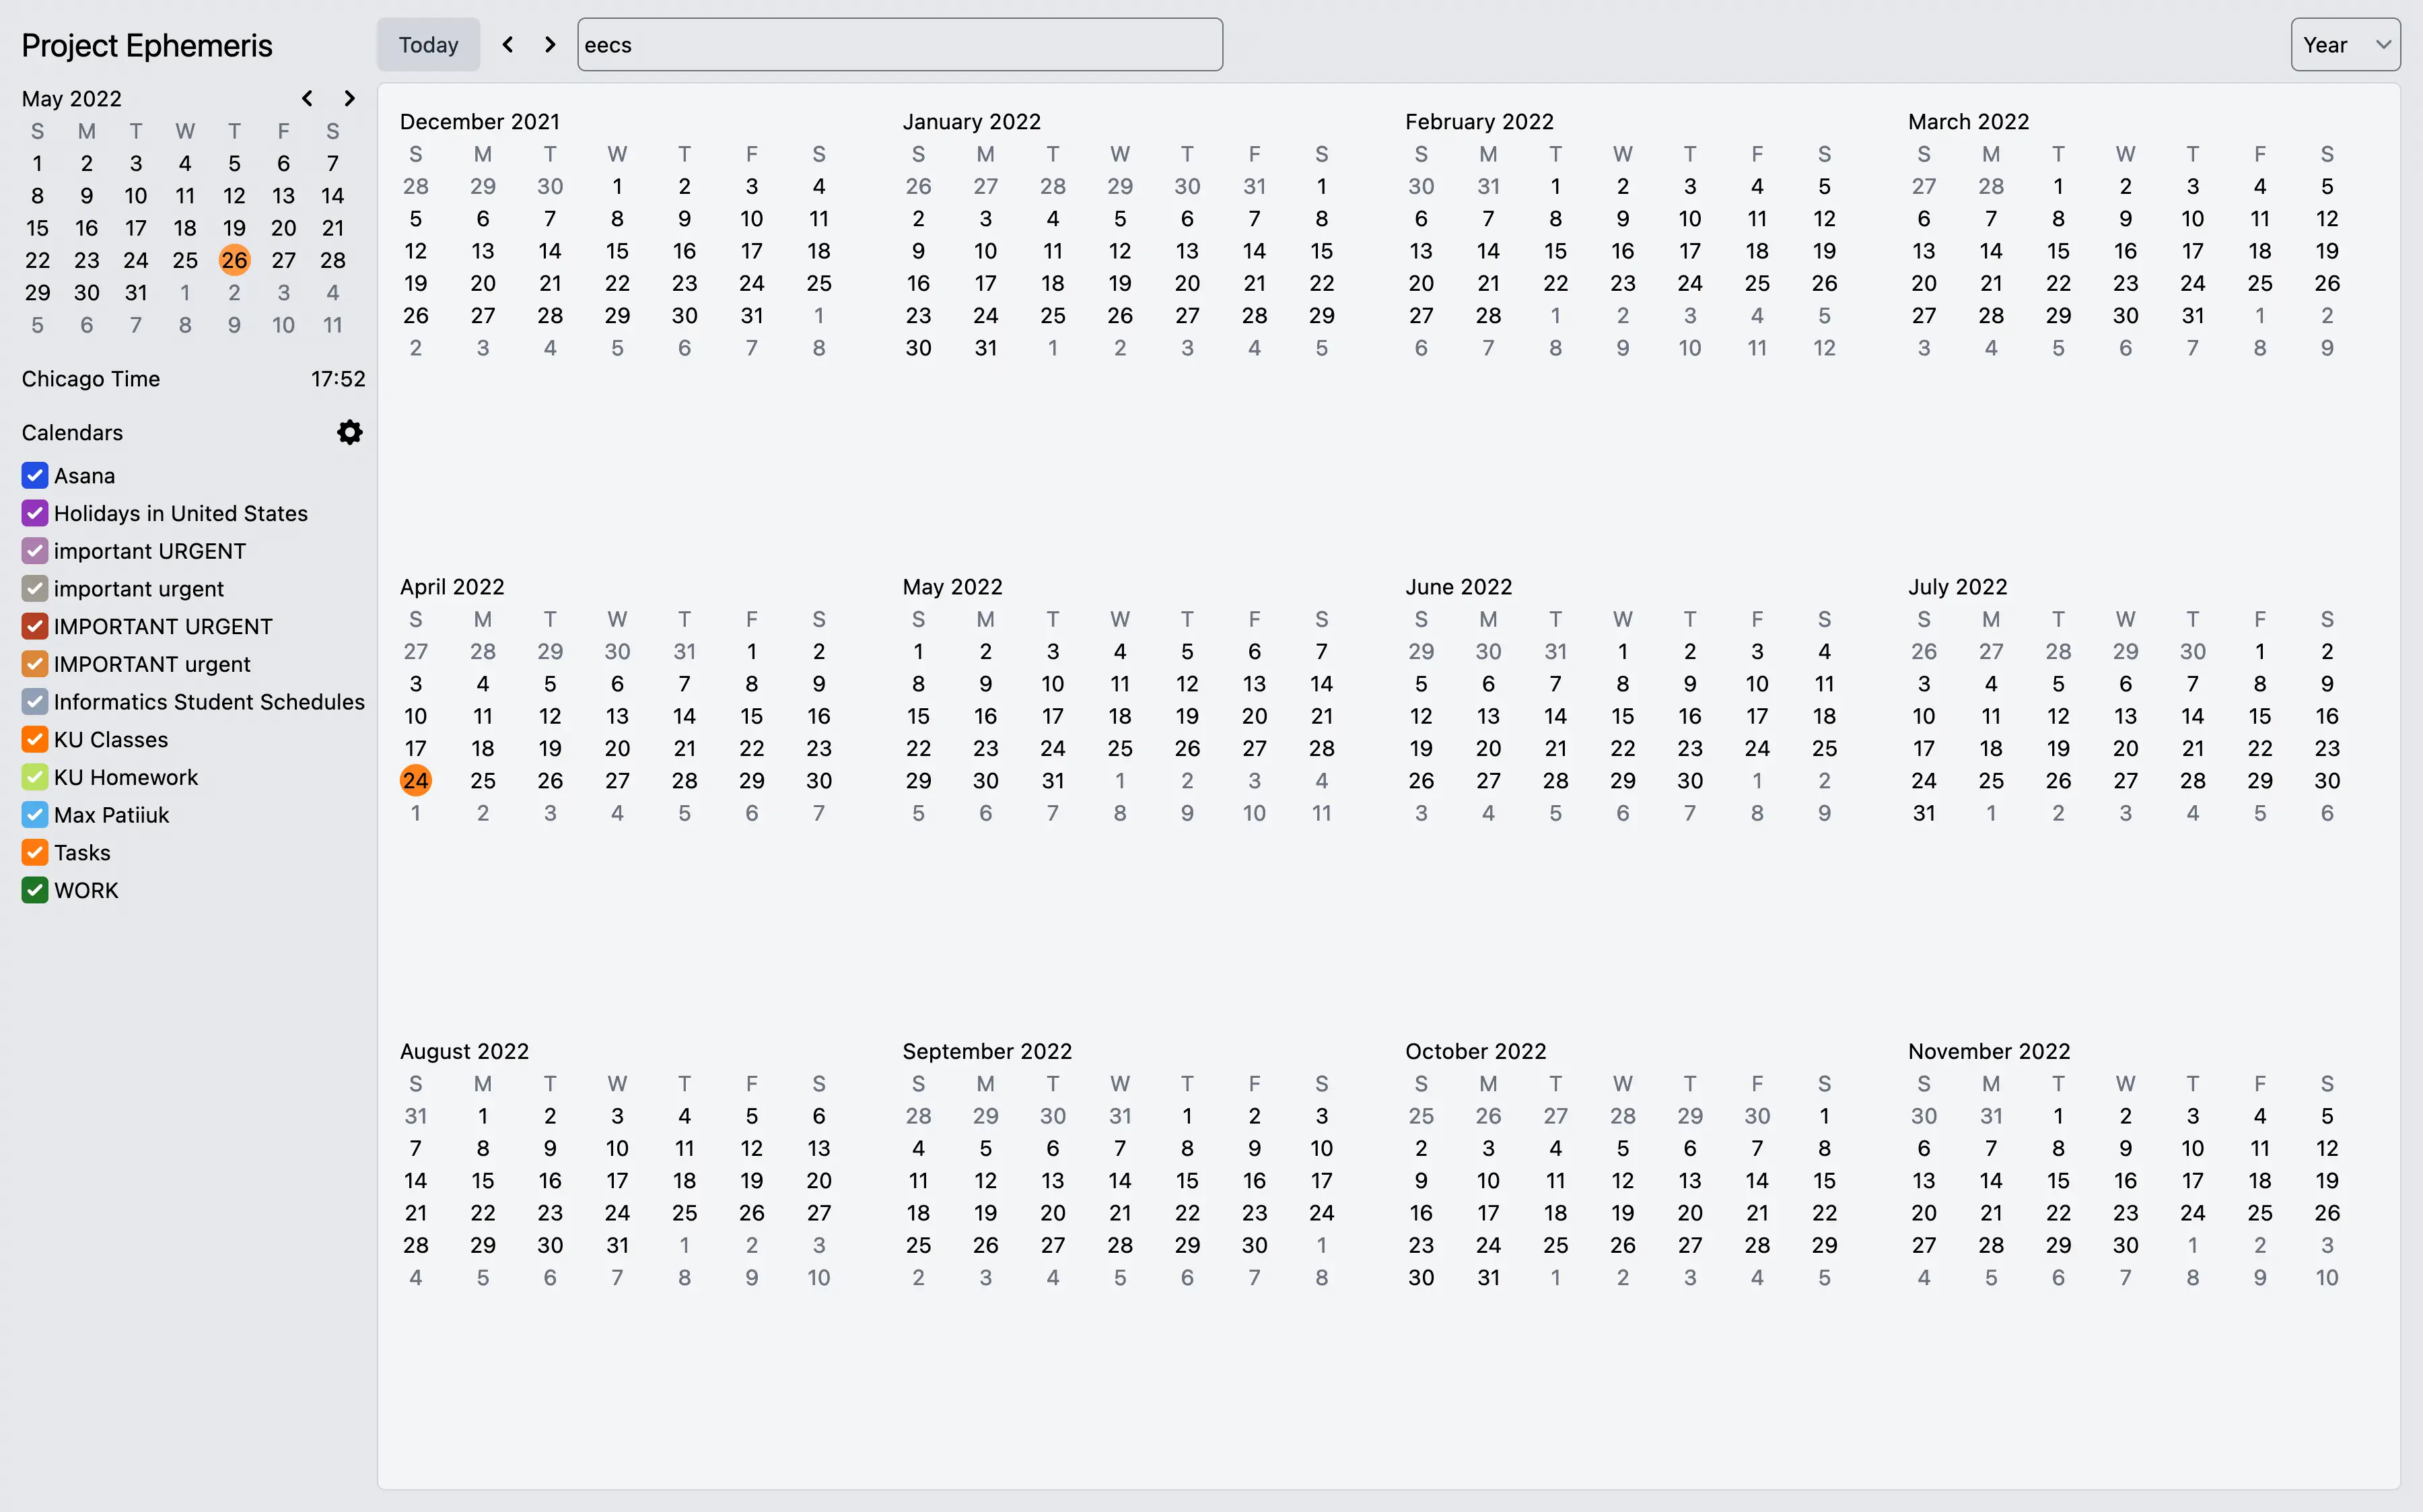Open the August 2022 month heading
The height and width of the screenshot is (1512, 2423).
pos(464,1051)
